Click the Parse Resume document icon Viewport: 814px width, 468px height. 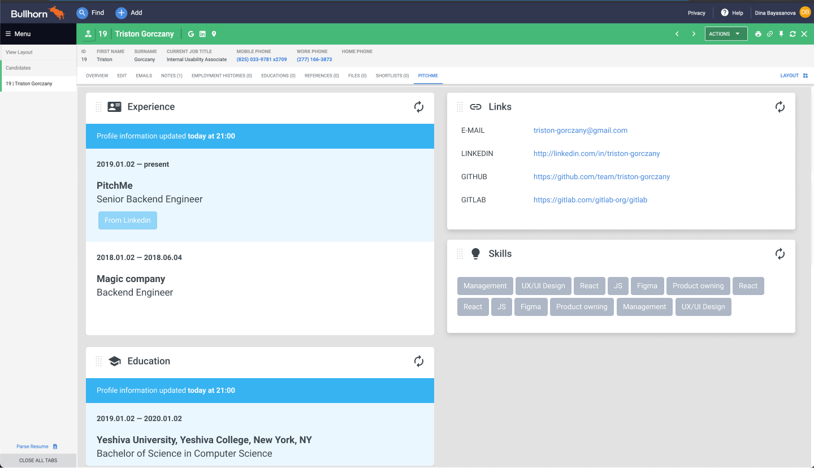(55, 447)
